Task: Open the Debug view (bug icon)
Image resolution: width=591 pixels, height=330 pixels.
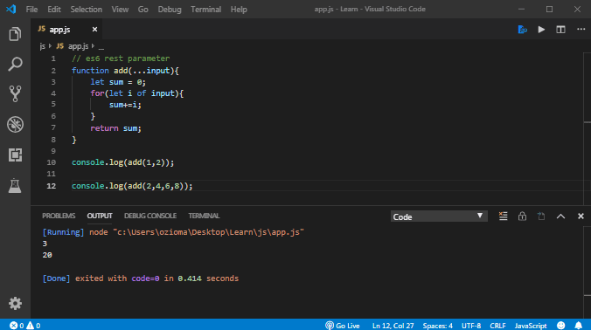Action: [x=15, y=124]
